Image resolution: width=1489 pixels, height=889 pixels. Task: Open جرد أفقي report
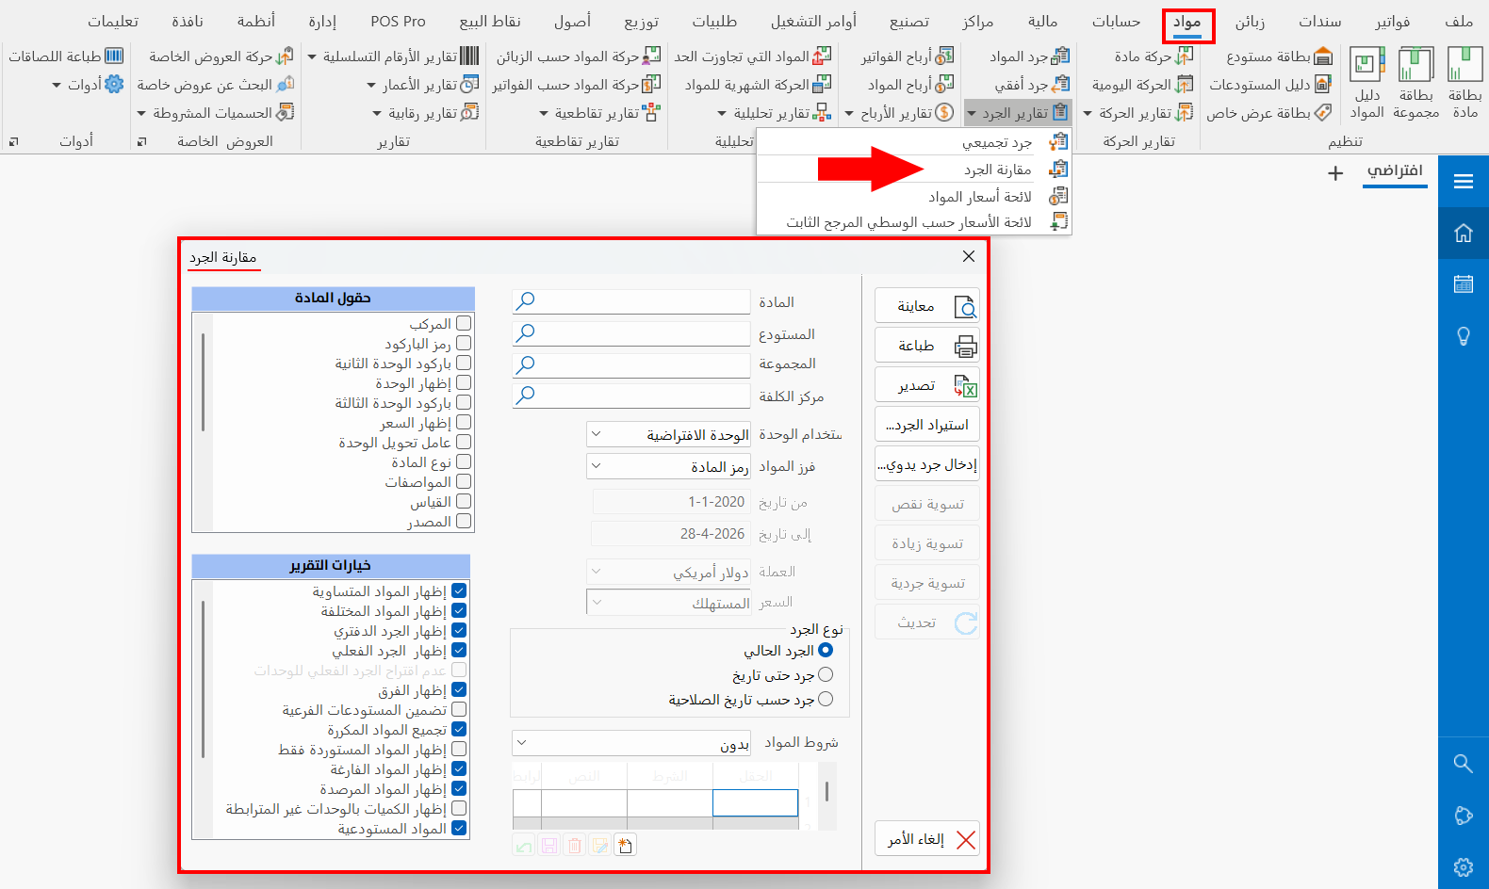coord(1032,85)
